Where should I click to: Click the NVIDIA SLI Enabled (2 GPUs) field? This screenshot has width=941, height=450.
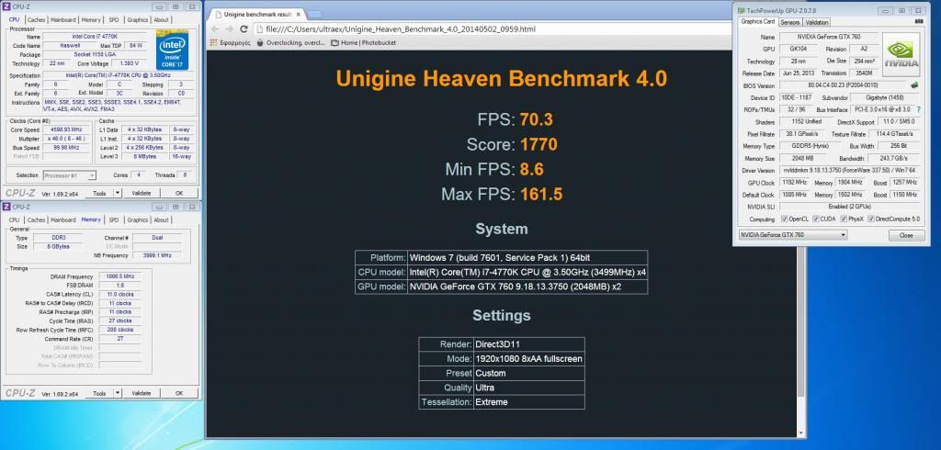[849, 207]
